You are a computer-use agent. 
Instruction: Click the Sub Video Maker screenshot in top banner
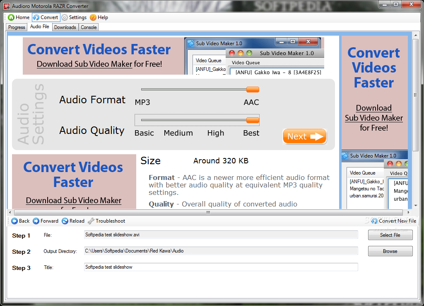(254, 56)
